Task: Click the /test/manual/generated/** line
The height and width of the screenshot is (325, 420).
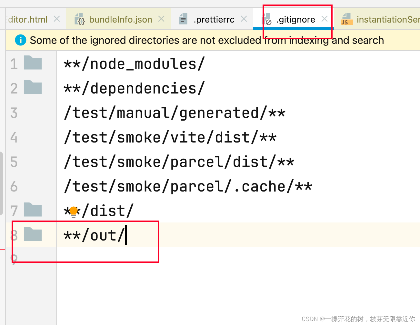Action: pos(175,113)
